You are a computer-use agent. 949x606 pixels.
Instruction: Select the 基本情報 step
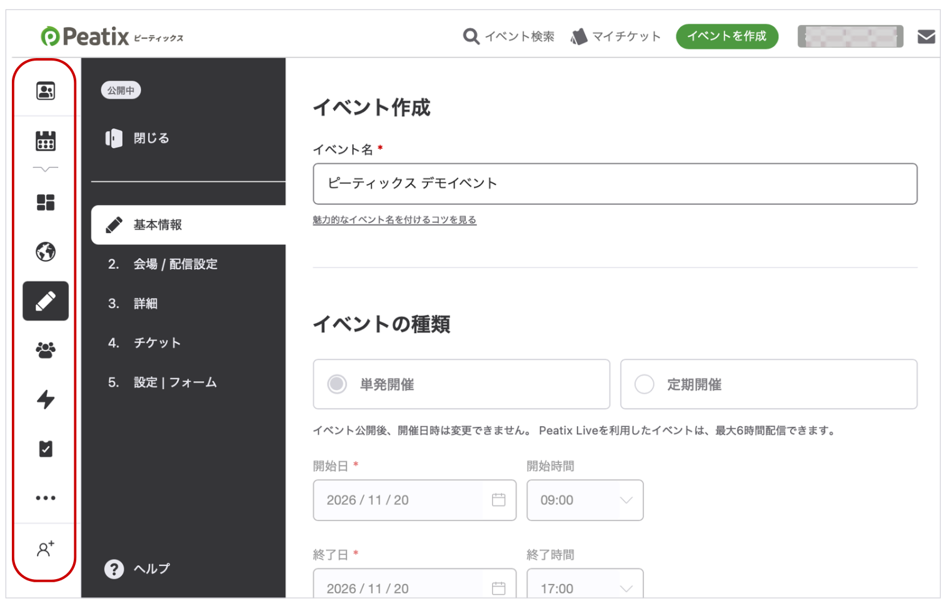(x=188, y=225)
